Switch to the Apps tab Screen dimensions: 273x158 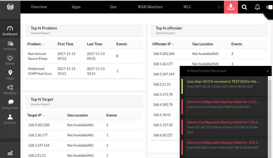(x=76, y=7)
